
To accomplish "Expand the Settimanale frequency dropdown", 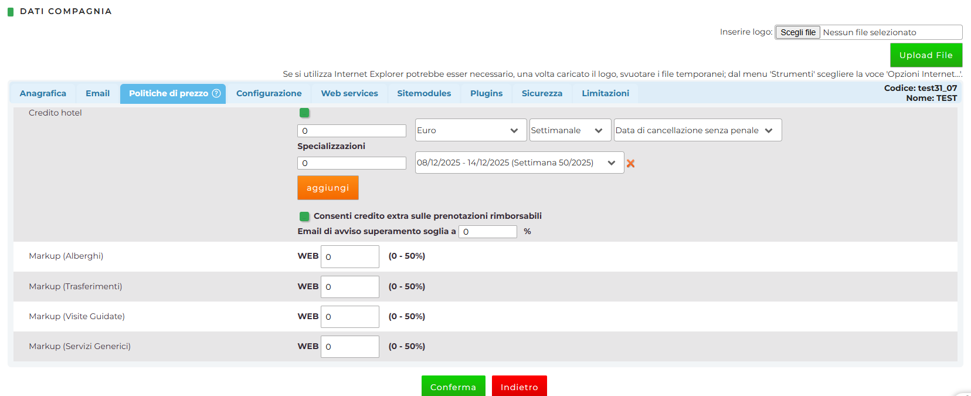I will click(x=566, y=130).
